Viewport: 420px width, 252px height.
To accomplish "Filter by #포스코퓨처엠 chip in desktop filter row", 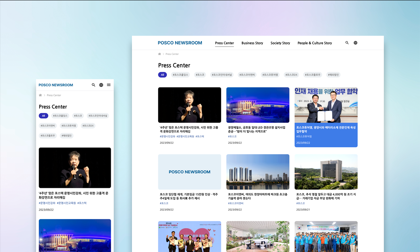I will coord(270,75).
